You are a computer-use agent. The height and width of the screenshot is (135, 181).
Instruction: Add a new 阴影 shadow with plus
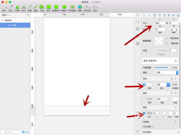click(x=176, y=108)
